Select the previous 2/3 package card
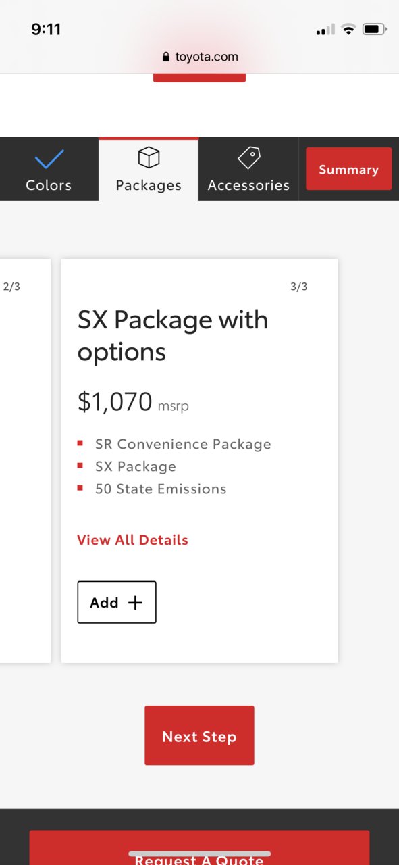Screen dimensions: 399x865 pyautogui.click(x=25, y=461)
